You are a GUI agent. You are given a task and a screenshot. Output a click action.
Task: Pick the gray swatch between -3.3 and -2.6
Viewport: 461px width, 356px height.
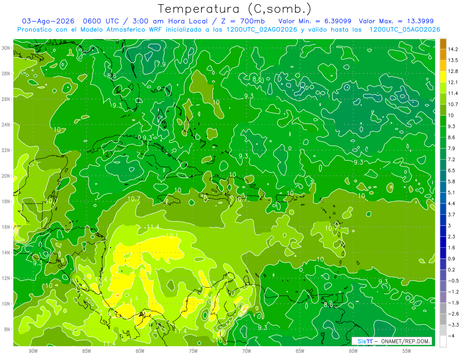pyautogui.click(x=443, y=320)
